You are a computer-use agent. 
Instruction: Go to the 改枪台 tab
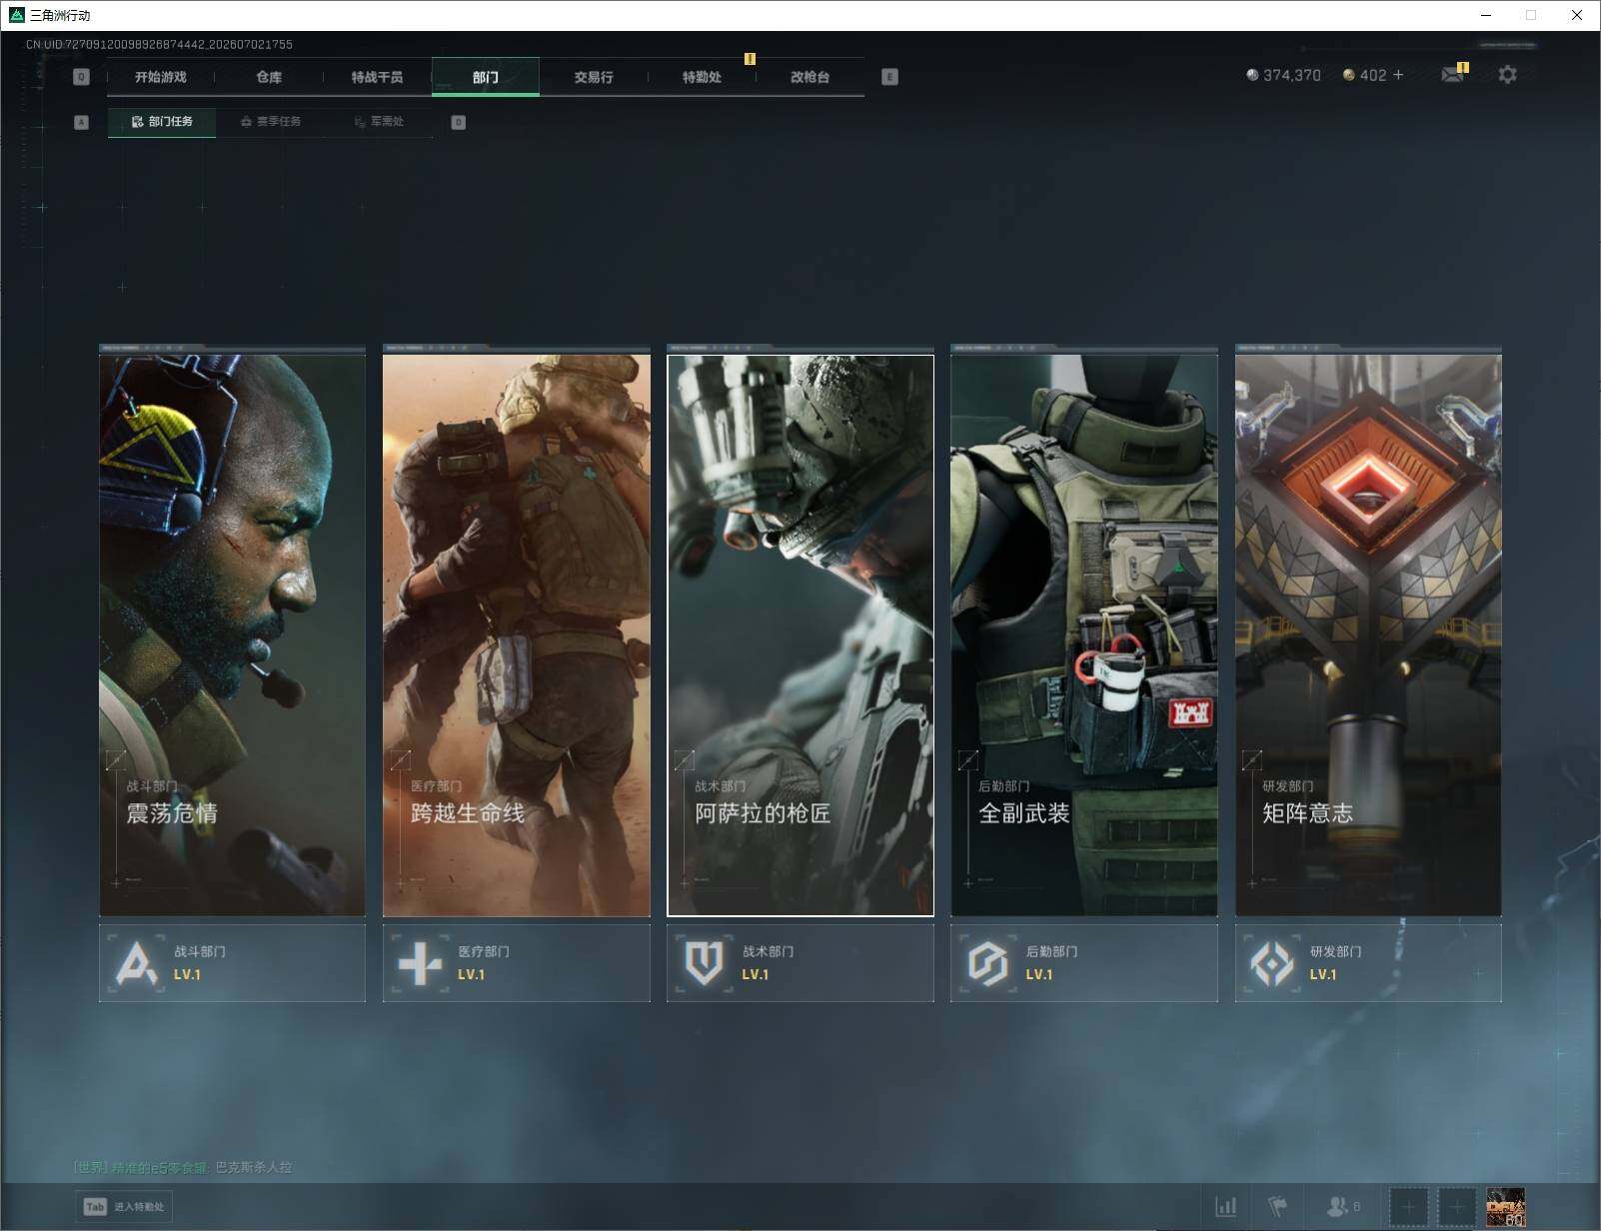point(809,77)
